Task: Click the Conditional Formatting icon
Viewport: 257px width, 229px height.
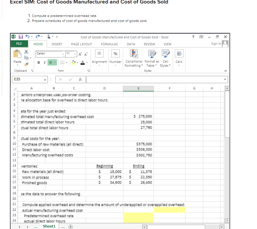Action: tap(134, 54)
